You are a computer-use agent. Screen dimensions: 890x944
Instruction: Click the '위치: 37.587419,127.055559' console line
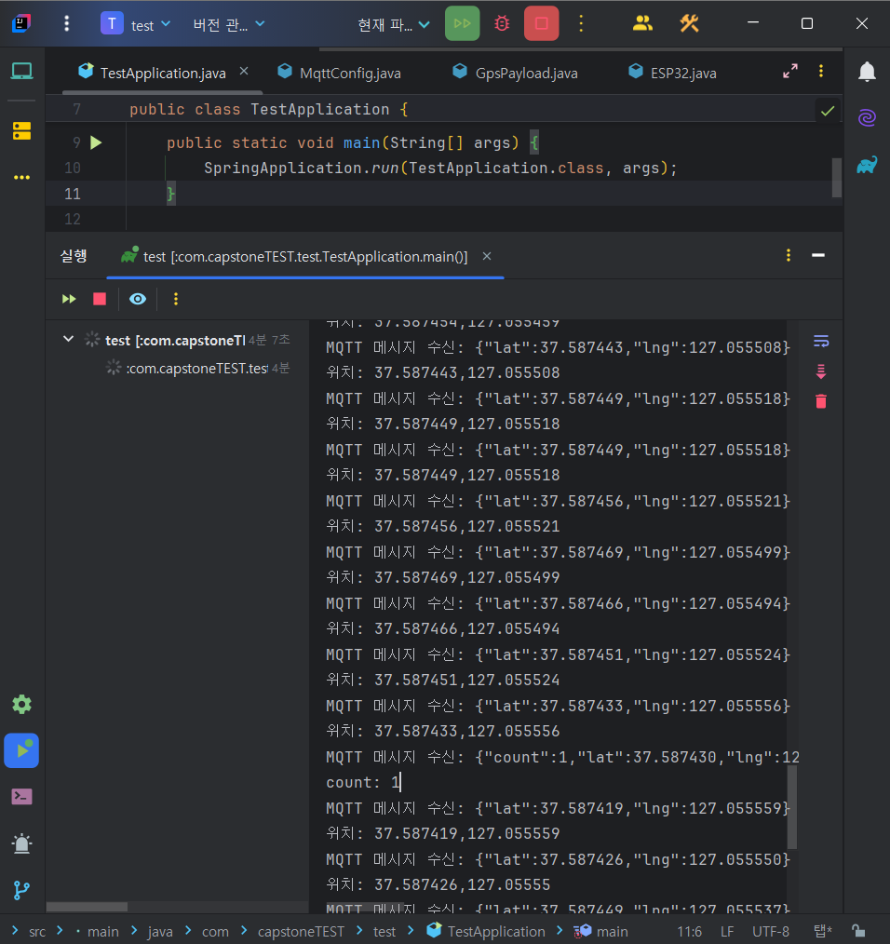point(443,834)
